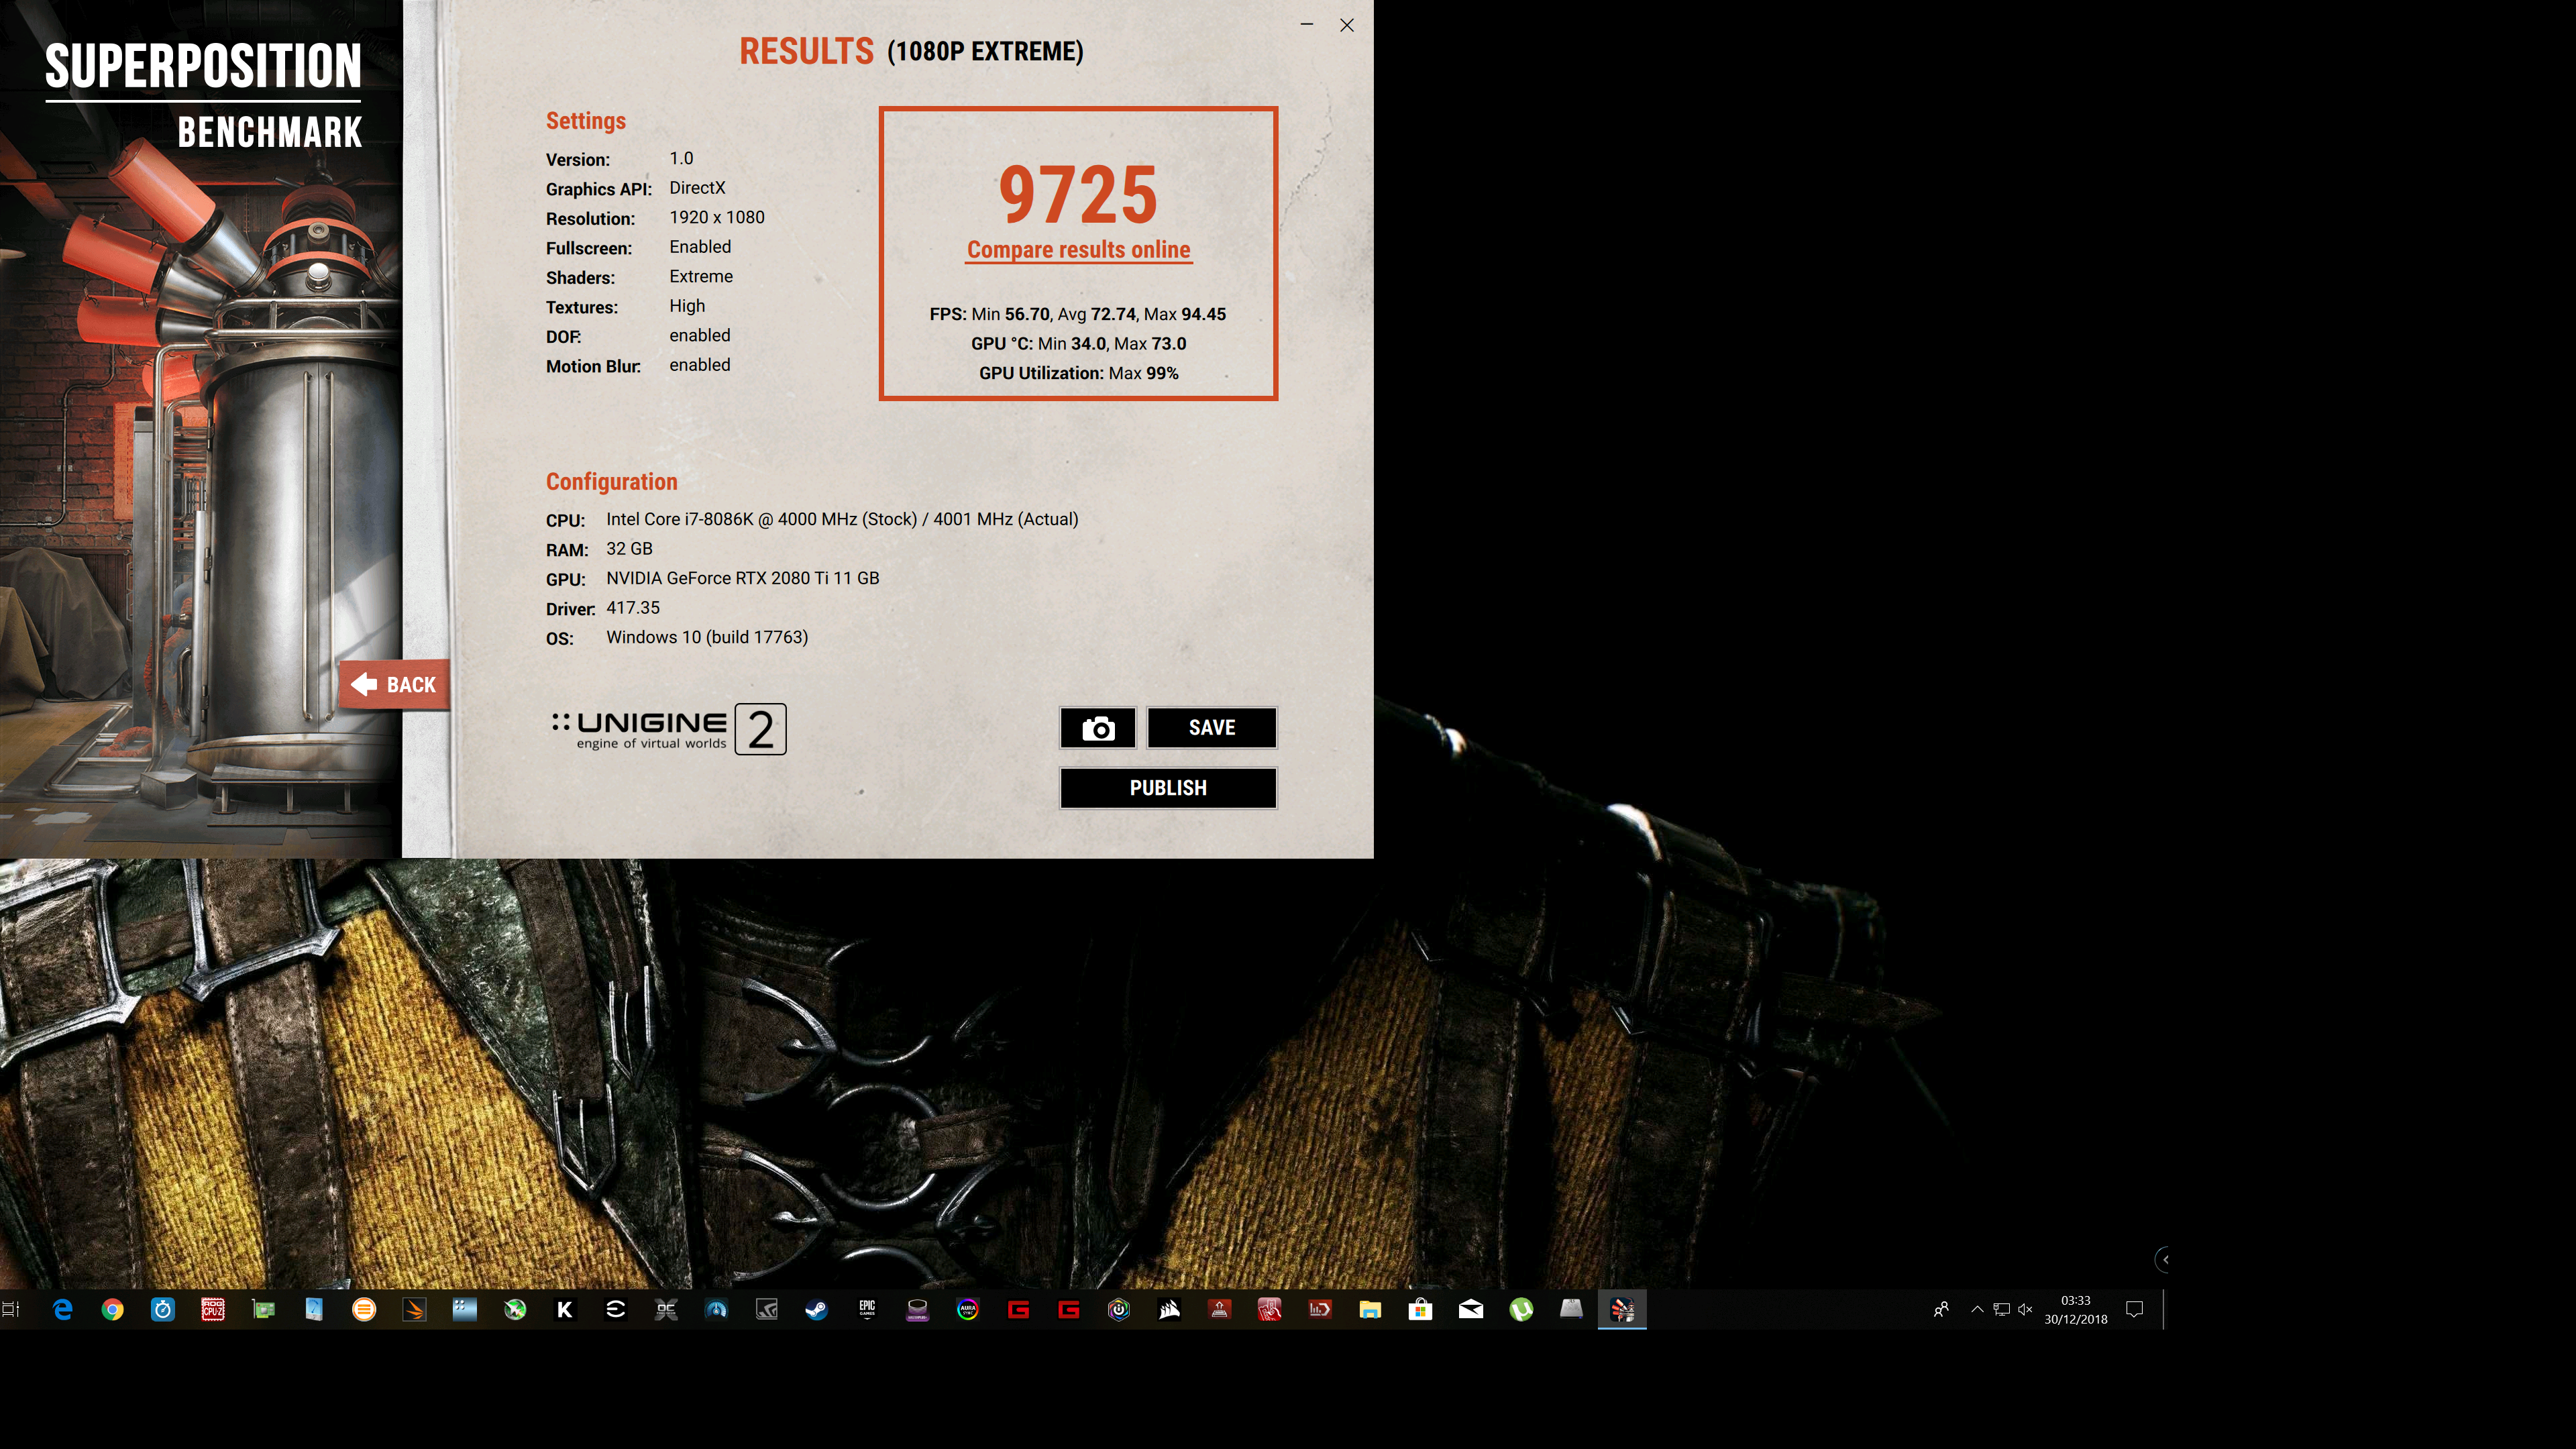The width and height of the screenshot is (2576, 1449).
Task: Open 3DMark from the taskbar
Action: click(414, 1310)
